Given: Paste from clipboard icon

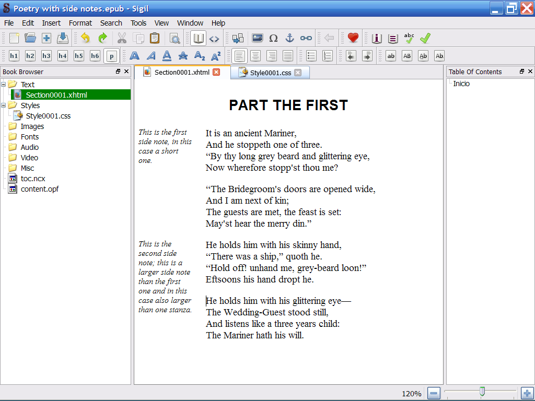Looking at the screenshot, I should pos(155,38).
